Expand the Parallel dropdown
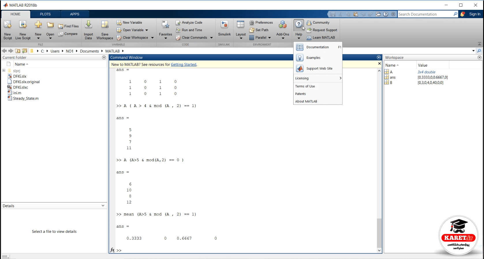 click(270, 37)
